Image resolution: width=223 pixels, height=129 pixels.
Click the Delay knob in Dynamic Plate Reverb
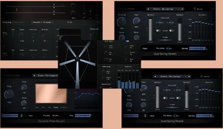(9, 93)
